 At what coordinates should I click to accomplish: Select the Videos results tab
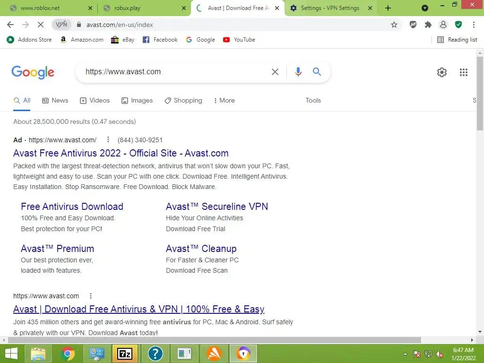(95, 101)
